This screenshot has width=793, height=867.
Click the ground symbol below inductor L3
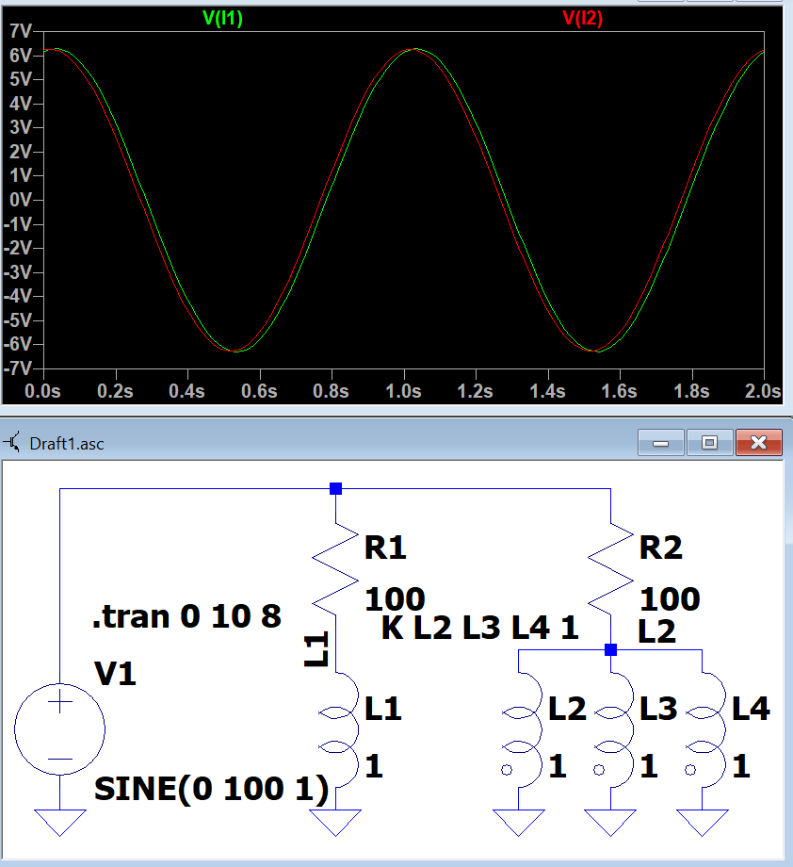point(610,822)
